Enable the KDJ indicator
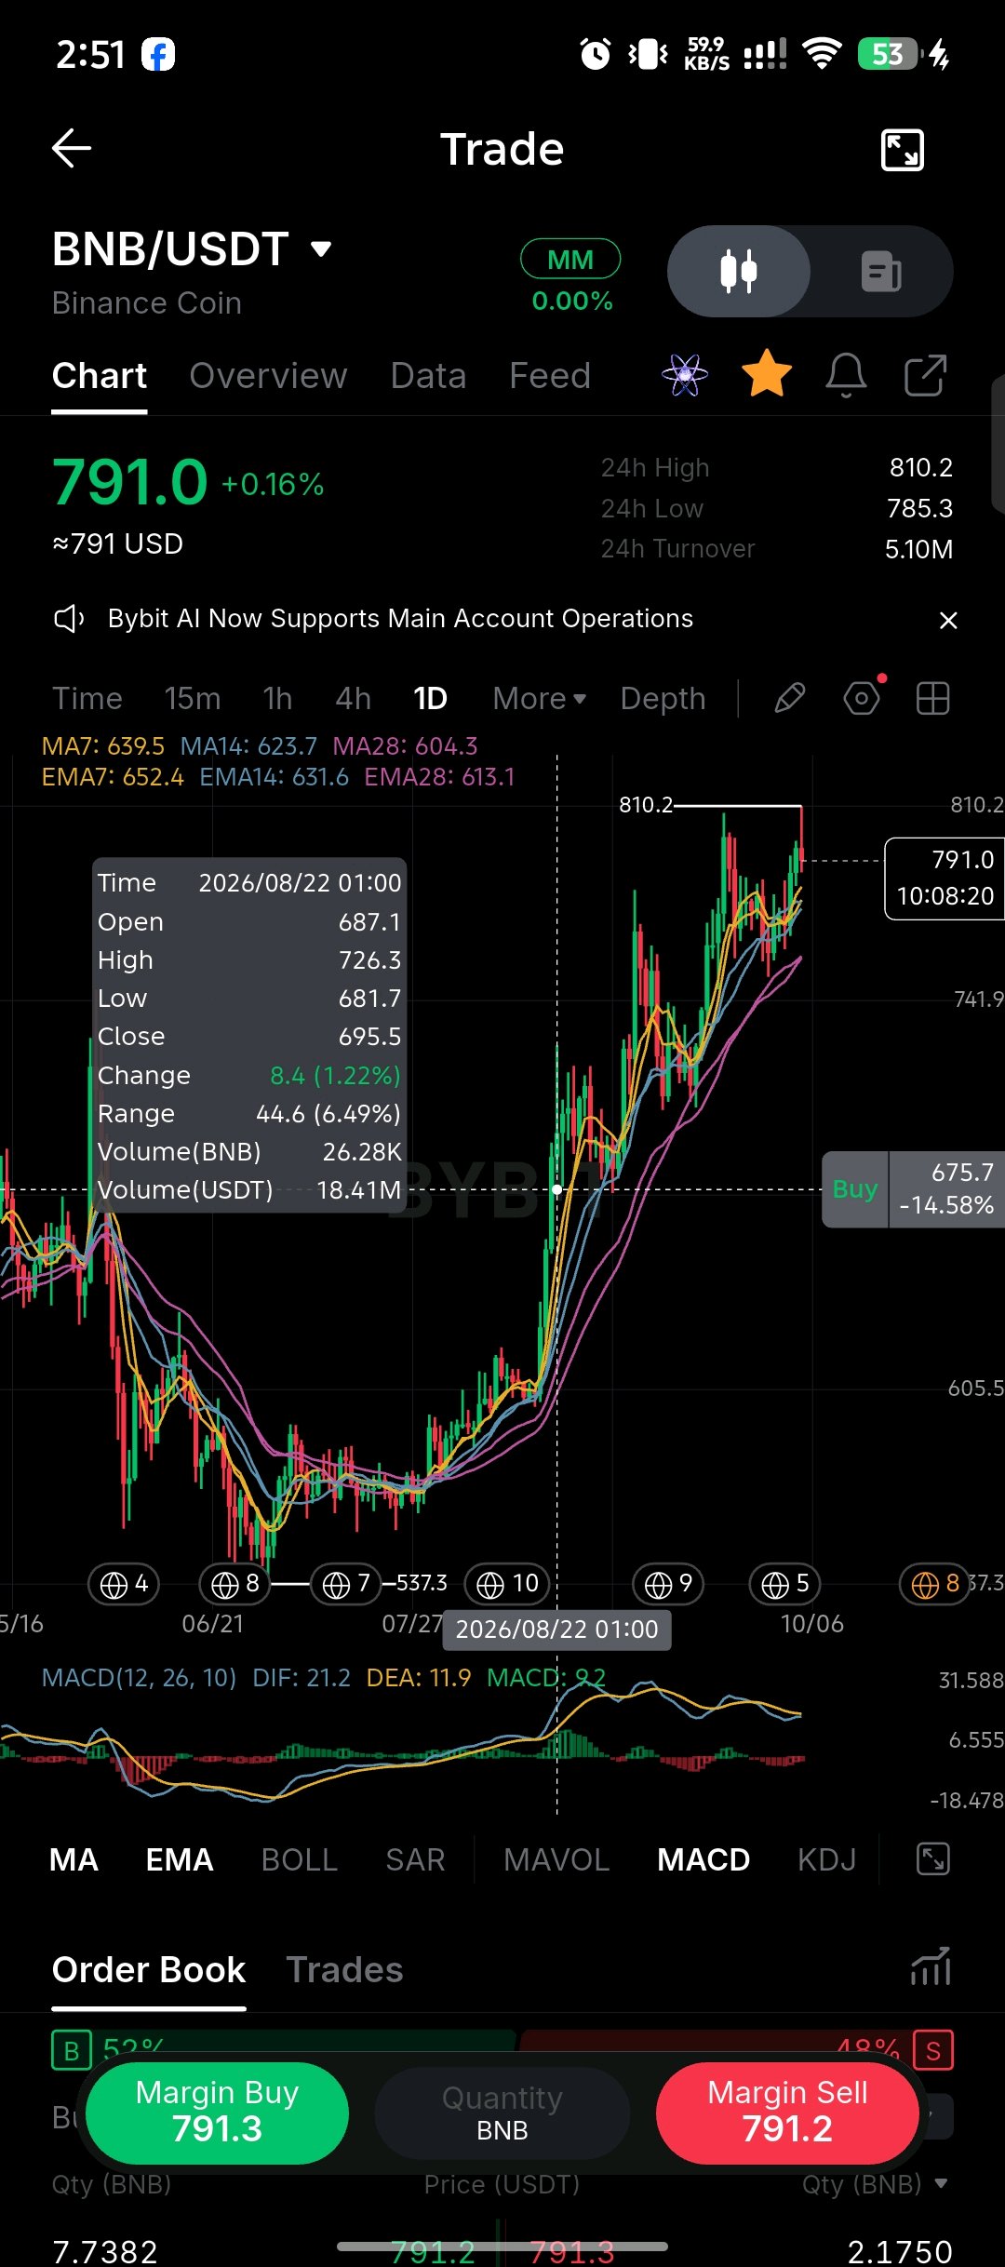Viewport: 1005px width, 2267px height. click(x=827, y=1860)
